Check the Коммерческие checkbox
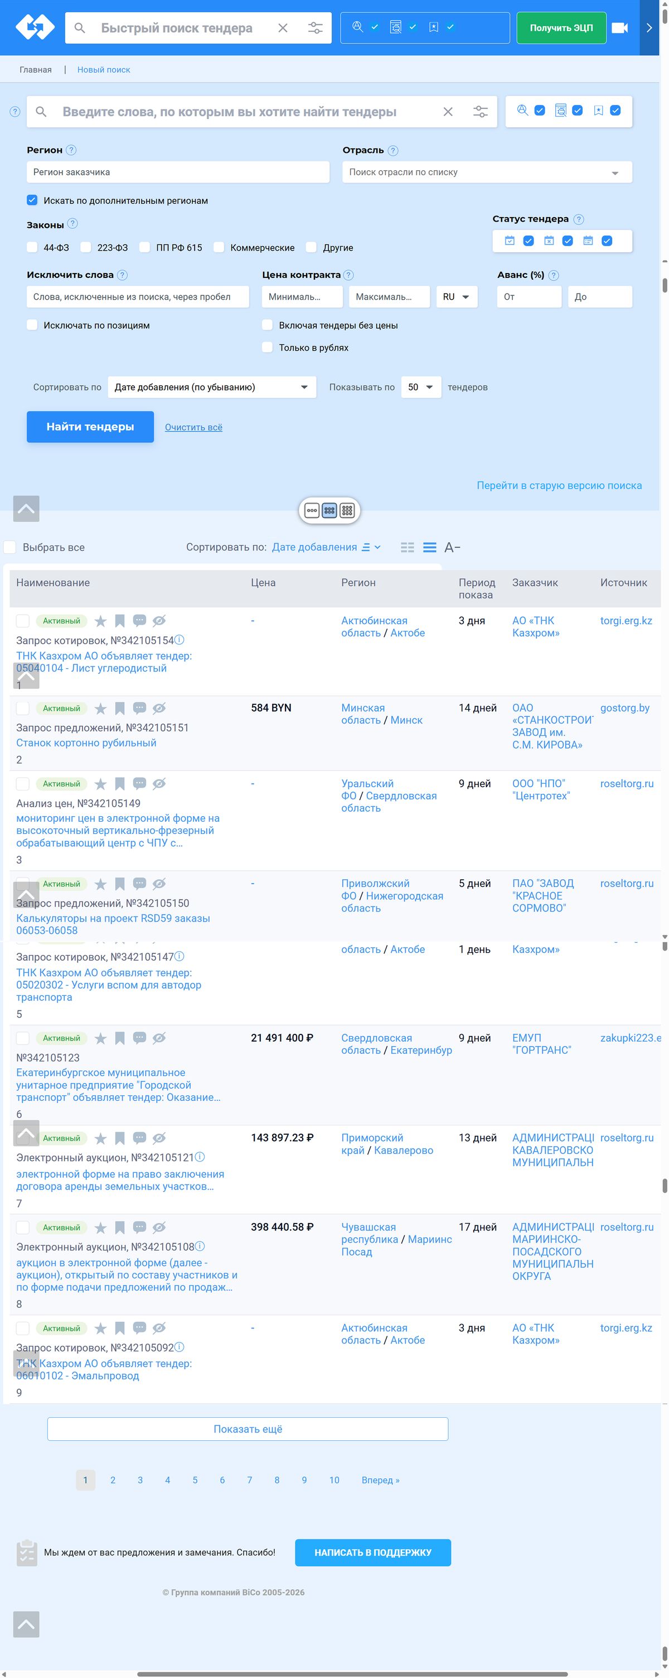Image resolution: width=669 pixels, height=1678 pixels. [x=219, y=247]
